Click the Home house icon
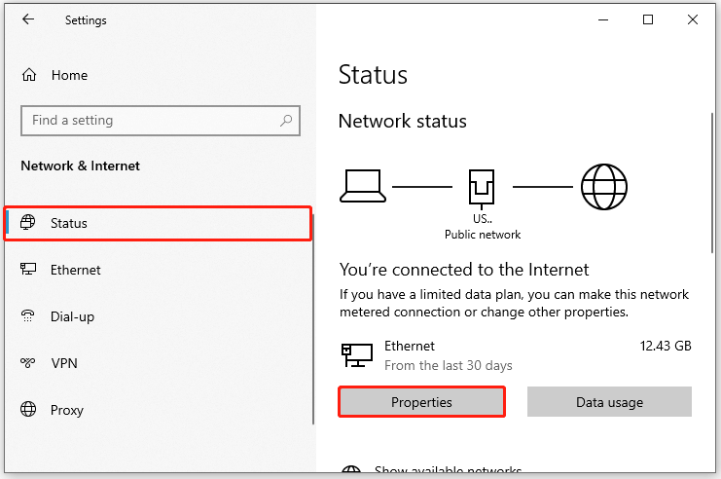This screenshot has height=479, width=721. tap(29, 75)
